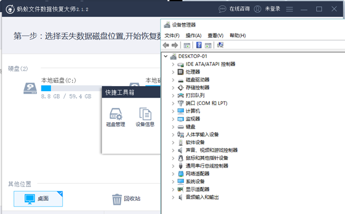
Task: Select the DESKTOP-01 computer node icon
Action: point(174,56)
